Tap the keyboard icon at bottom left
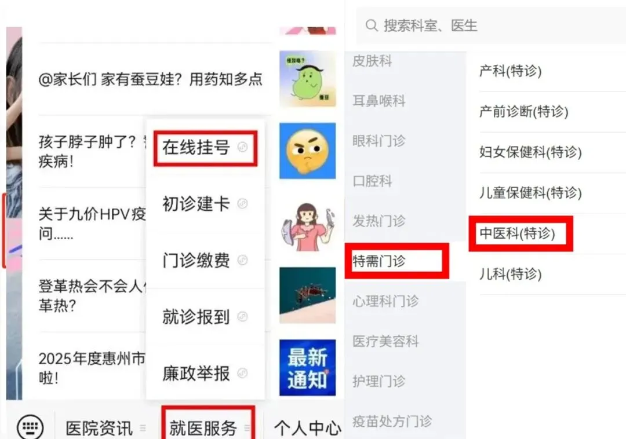This screenshot has height=439, width=626. click(30, 427)
